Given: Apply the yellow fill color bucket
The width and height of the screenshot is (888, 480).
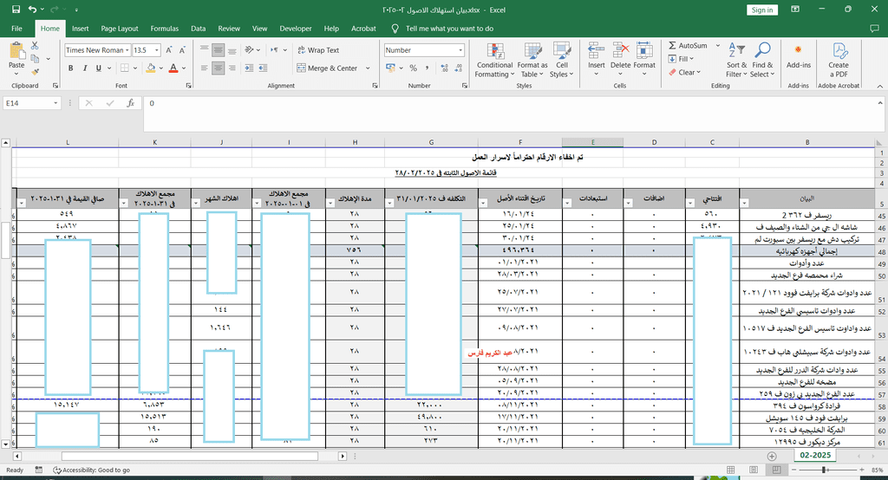Looking at the screenshot, I should [151, 68].
